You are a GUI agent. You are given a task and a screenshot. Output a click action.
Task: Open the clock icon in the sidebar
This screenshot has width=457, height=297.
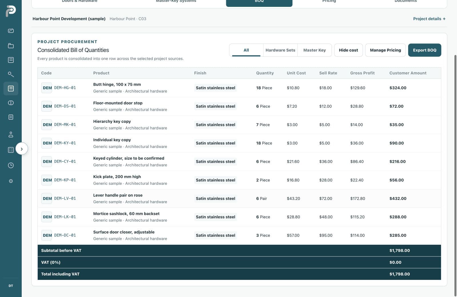pos(11,165)
